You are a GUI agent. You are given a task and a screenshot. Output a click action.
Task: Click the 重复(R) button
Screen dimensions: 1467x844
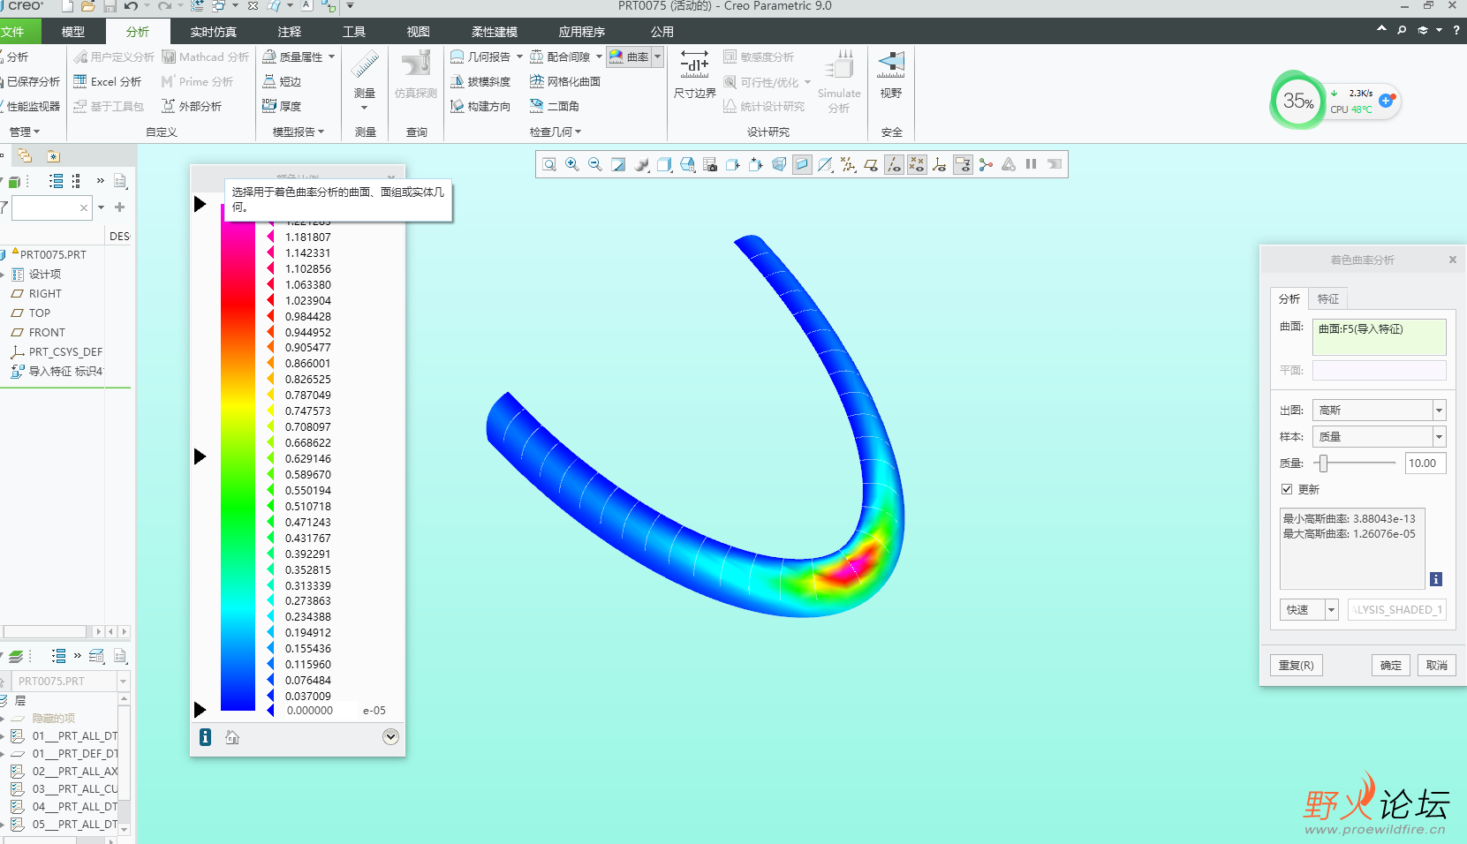point(1296,665)
